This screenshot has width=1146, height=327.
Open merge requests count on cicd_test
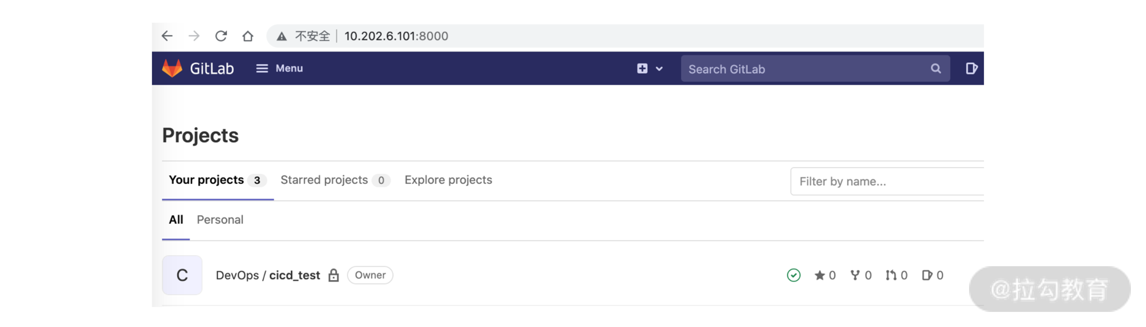(897, 276)
